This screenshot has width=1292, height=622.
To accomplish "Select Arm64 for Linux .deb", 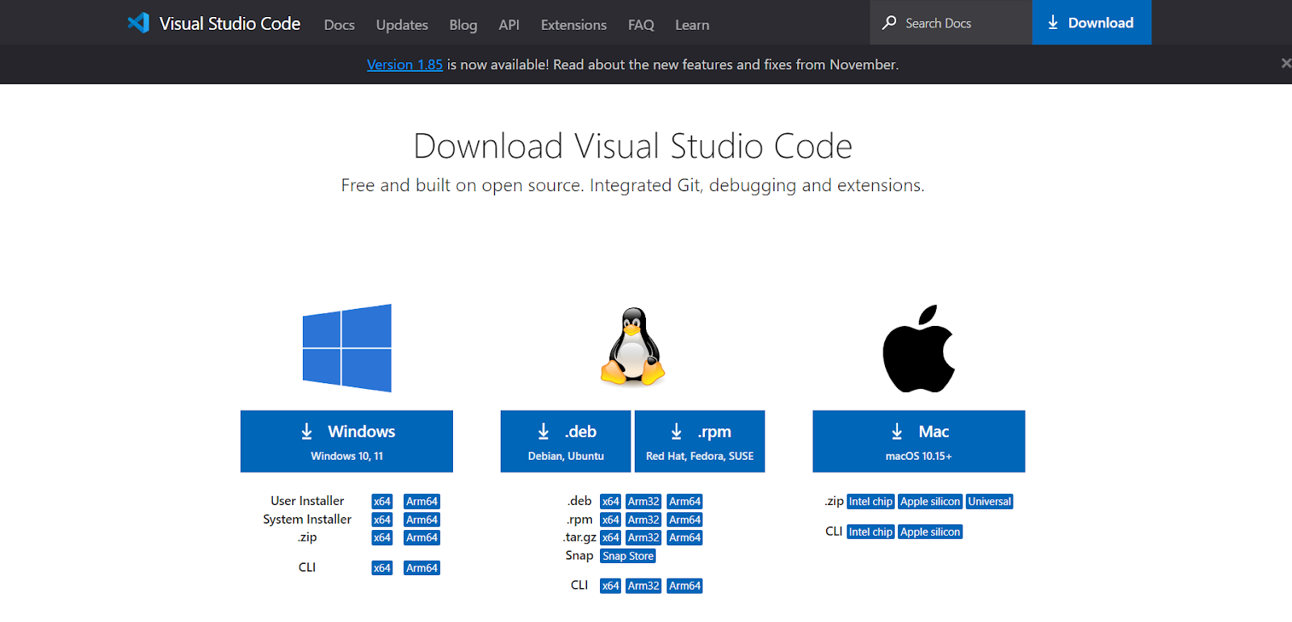I will point(685,502).
